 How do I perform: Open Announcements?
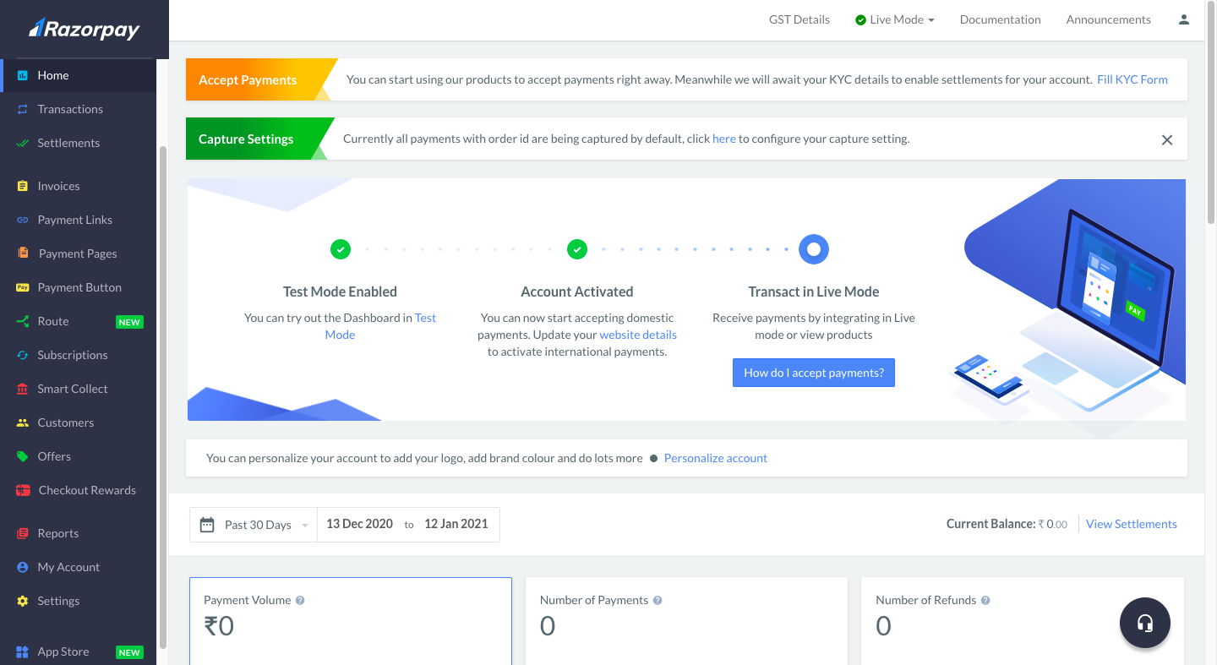click(x=1108, y=19)
